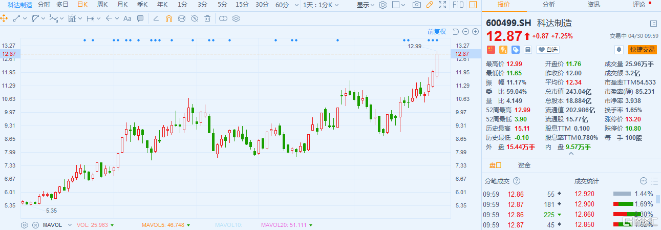Viewport: 661px width, 230px height.
Task: Select the angle line tool
Action: coord(155,18)
